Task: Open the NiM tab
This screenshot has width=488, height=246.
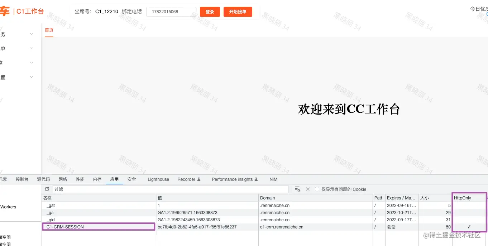Action: click(x=273, y=179)
